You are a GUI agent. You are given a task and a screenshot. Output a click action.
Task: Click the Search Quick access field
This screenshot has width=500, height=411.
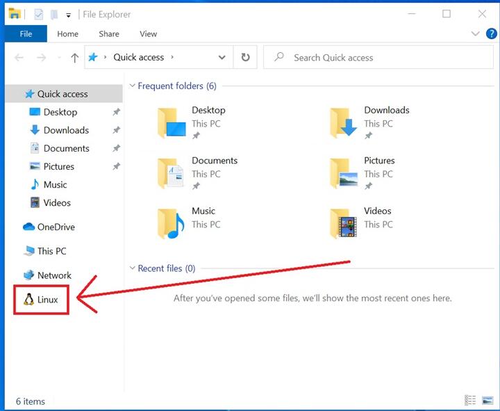[x=378, y=58]
